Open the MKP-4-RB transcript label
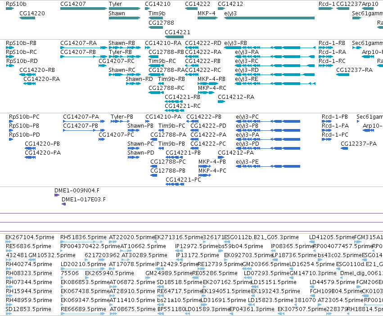 [x=212, y=79]
